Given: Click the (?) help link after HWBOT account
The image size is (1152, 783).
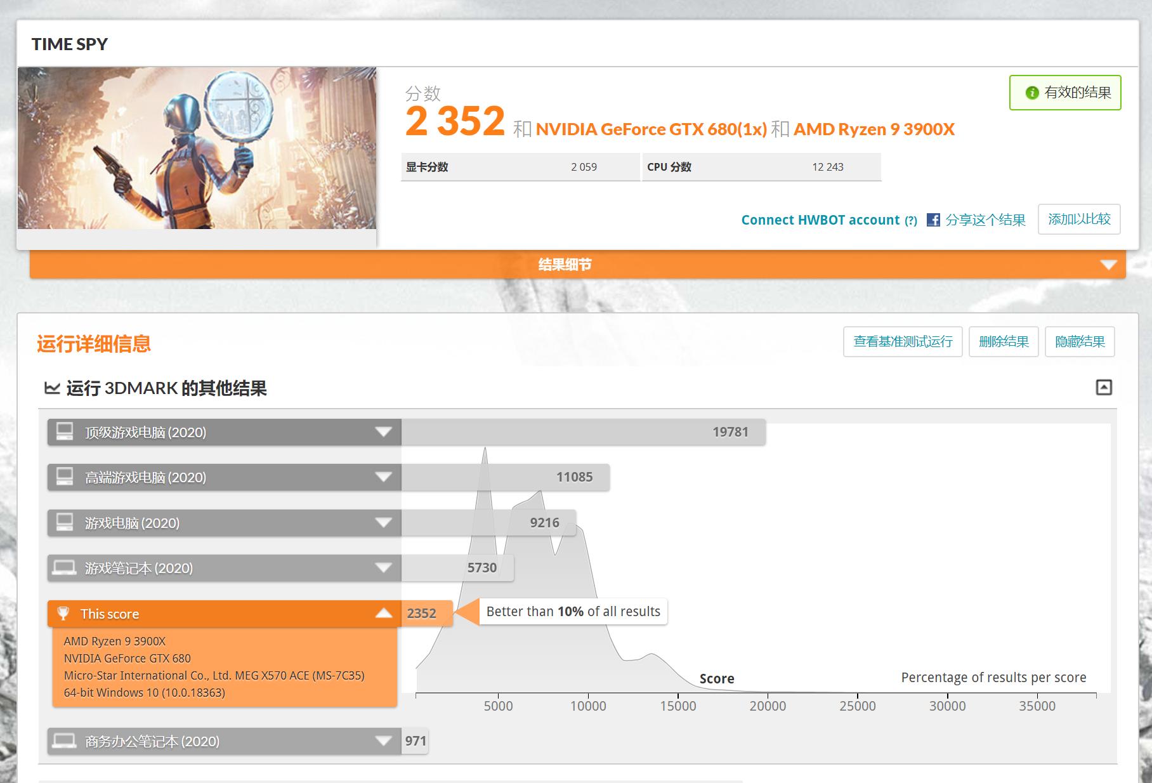Looking at the screenshot, I should pyautogui.click(x=911, y=221).
